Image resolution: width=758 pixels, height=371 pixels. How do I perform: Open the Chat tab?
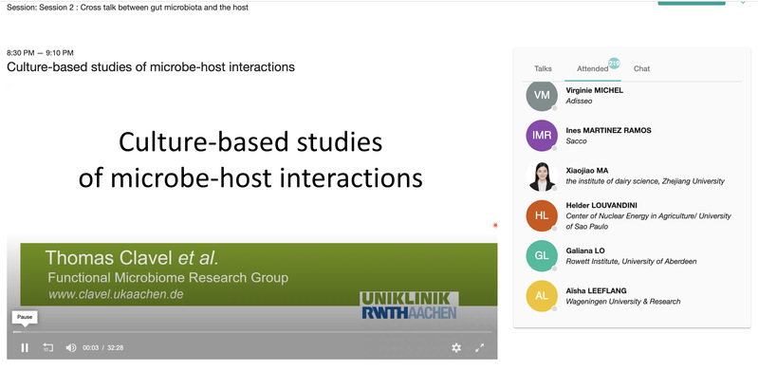point(641,68)
